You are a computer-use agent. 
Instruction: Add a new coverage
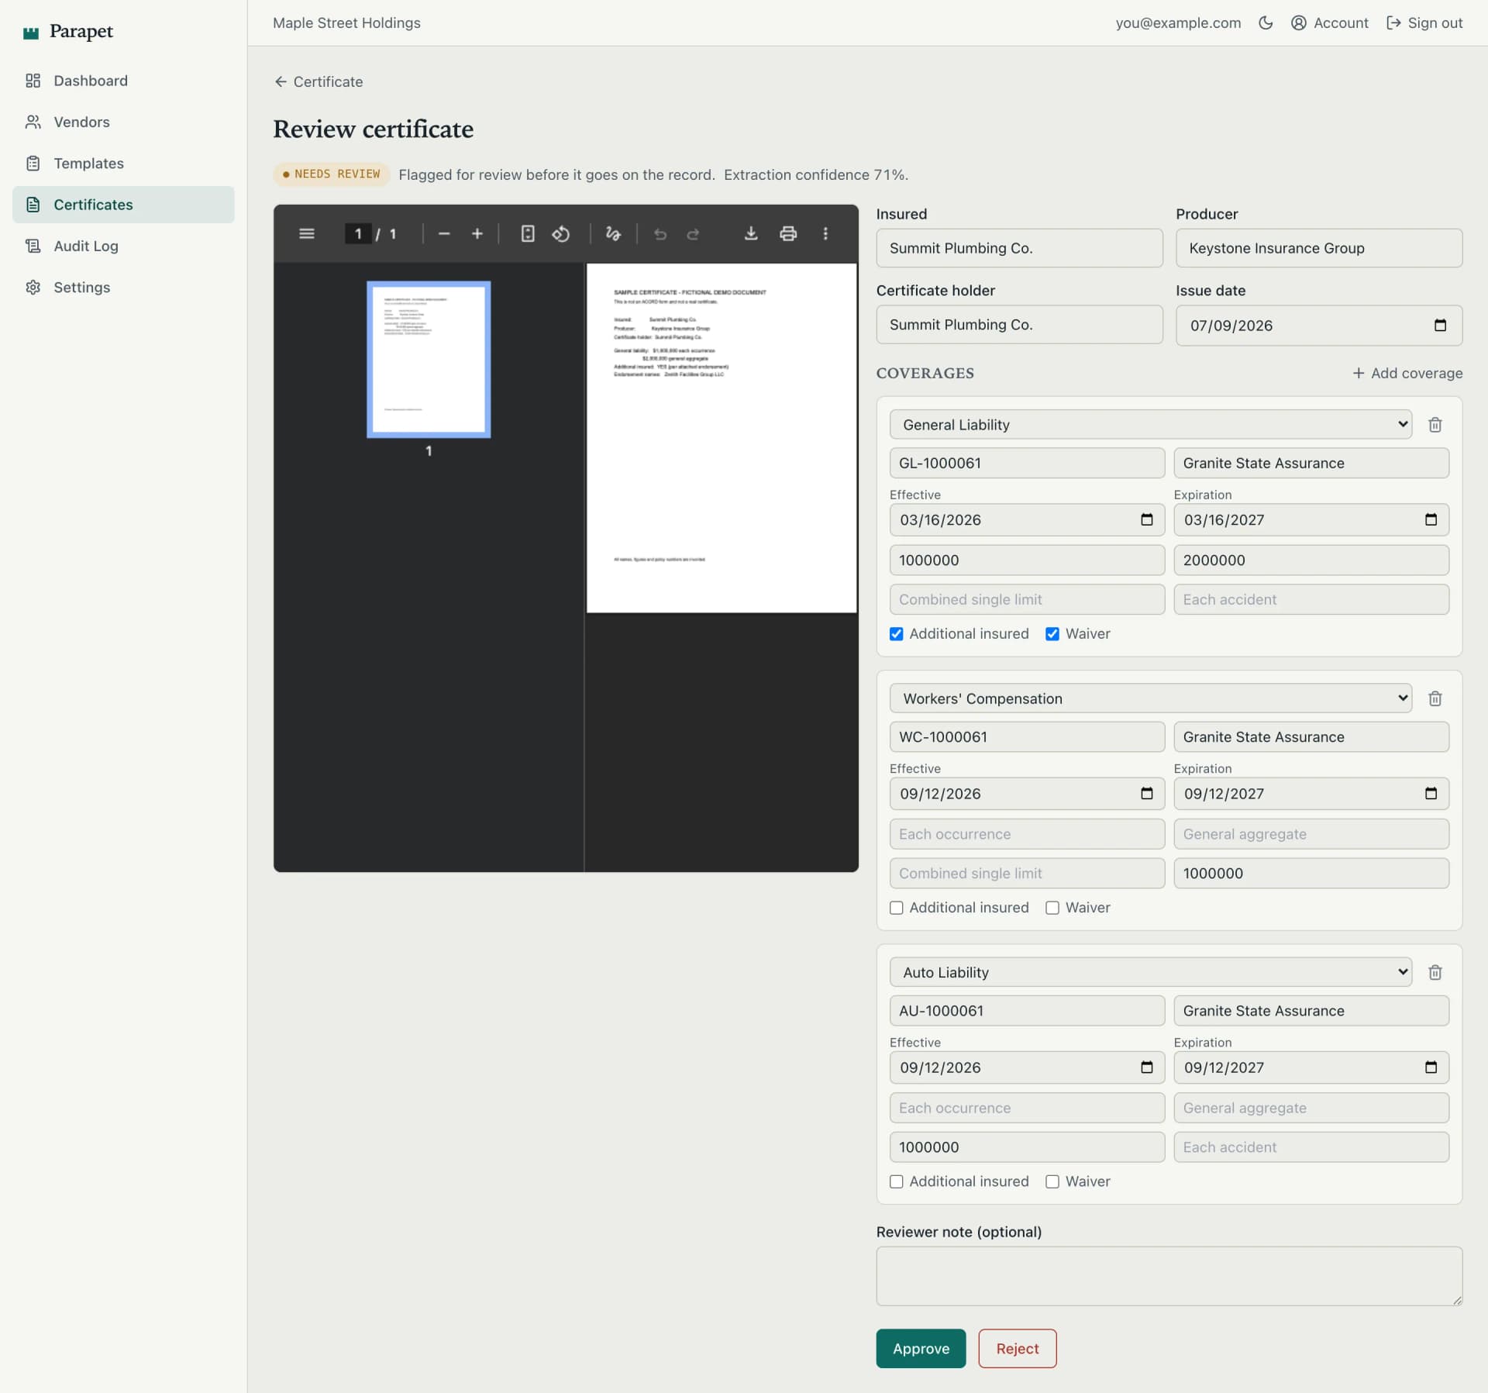click(1407, 373)
